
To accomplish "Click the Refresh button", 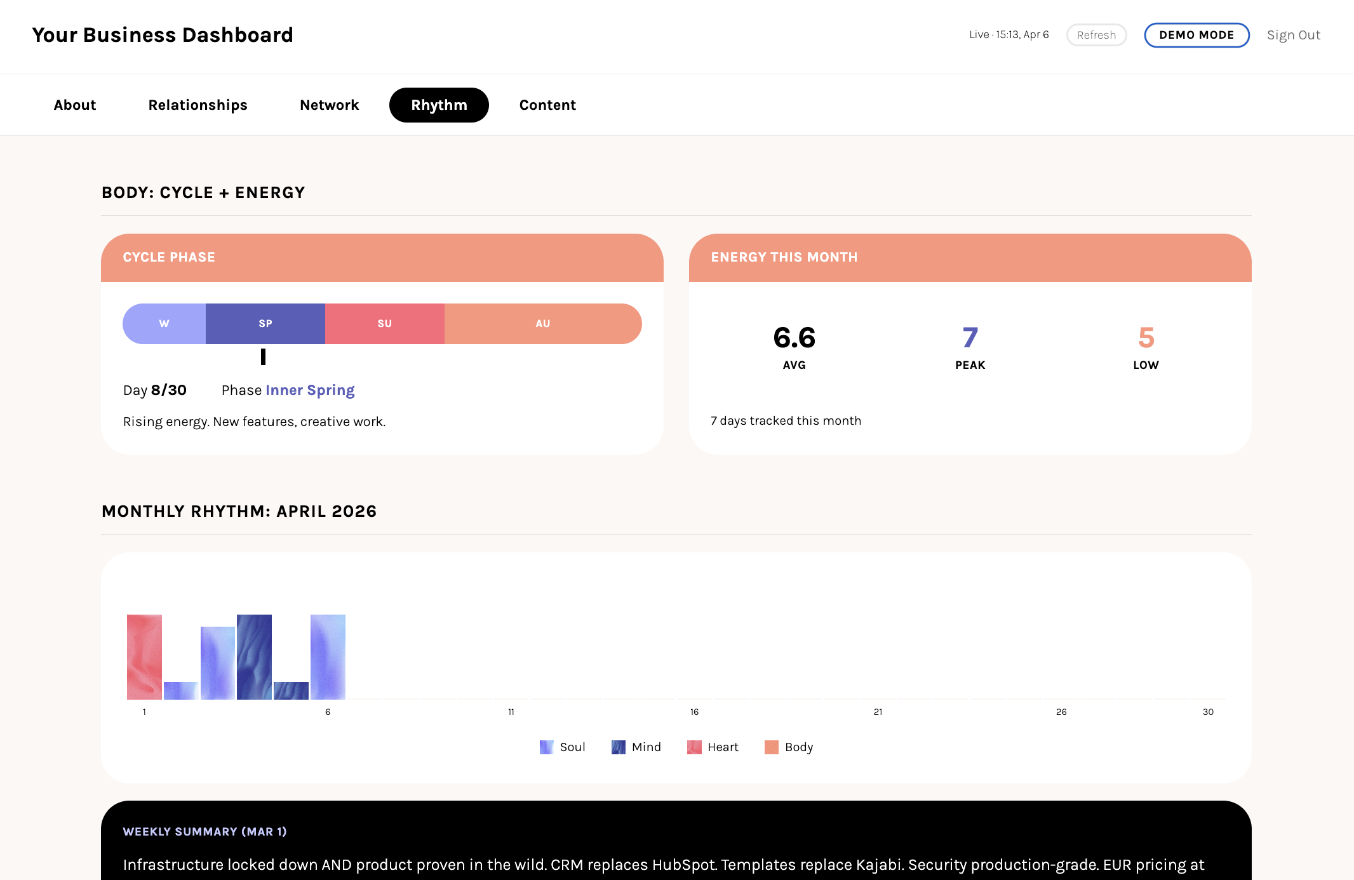I will pos(1096,35).
